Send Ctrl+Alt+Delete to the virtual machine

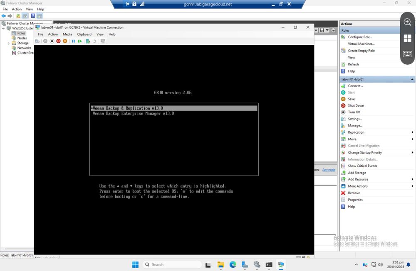[x=37, y=41]
